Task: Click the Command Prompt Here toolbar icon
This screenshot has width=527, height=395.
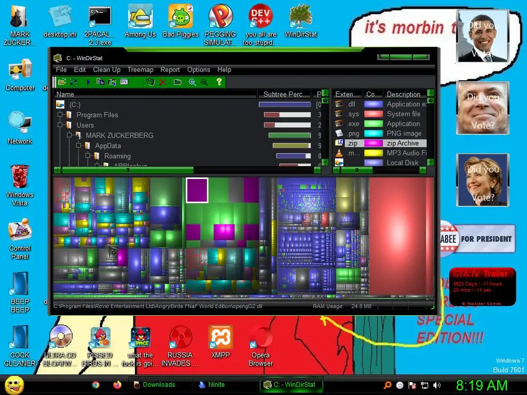Action: click(x=124, y=82)
